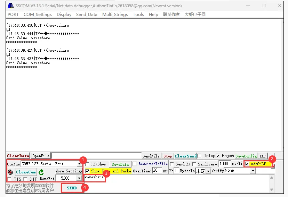288x197 pixels.
Task: Click the Stop button
Action: [168, 156]
